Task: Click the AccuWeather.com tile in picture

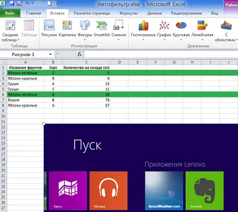Action: click(164, 191)
